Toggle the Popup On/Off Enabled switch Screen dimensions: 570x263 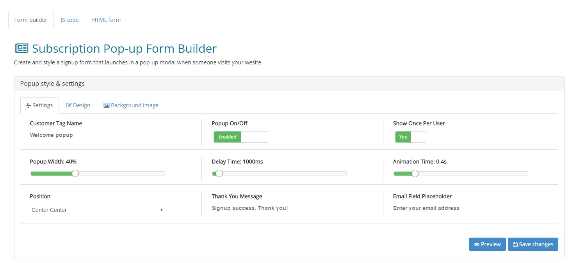tap(241, 137)
